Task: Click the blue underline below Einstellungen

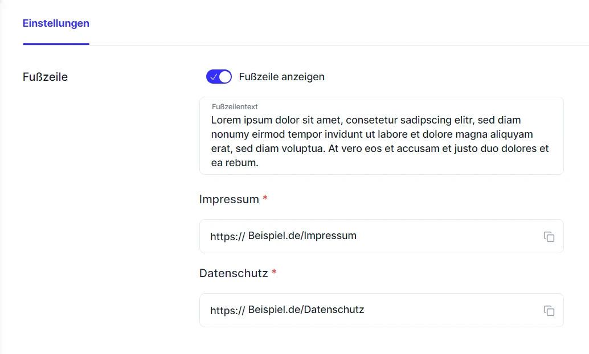Action: tap(56, 44)
